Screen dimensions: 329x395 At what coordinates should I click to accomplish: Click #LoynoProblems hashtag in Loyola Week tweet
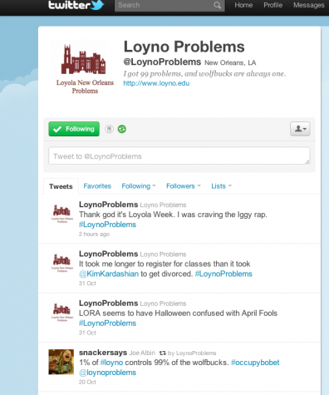tap(107, 225)
